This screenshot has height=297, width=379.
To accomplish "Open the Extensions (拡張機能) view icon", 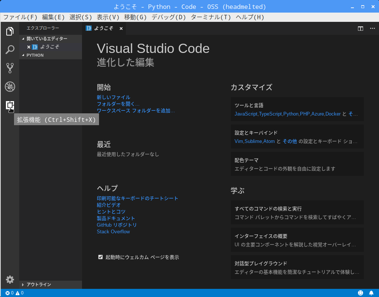I will click(10, 105).
